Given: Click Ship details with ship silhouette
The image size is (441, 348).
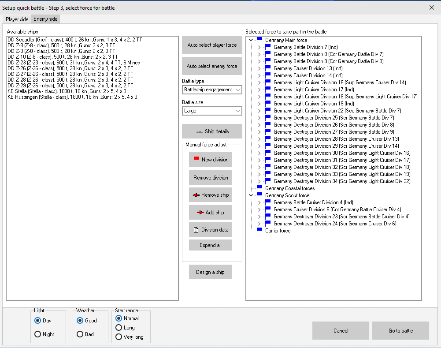Looking at the screenshot, I should 212,131.
